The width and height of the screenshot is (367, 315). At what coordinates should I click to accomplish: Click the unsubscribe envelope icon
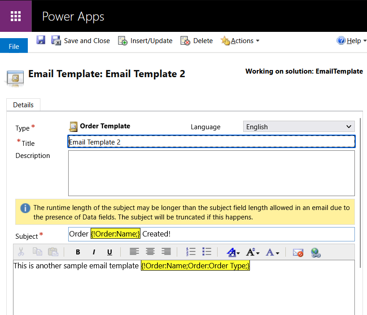(298, 253)
